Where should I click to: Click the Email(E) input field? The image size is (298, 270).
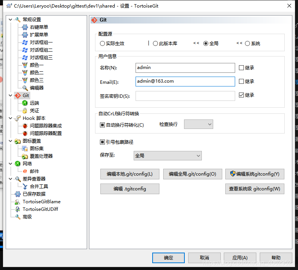(185, 82)
